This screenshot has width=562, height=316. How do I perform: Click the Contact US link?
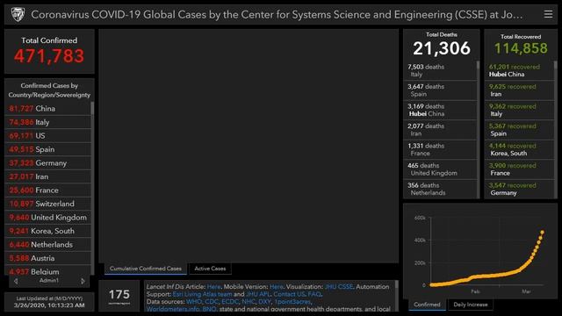pyautogui.click(x=289, y=294)
